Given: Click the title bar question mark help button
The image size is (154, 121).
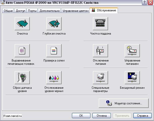Looking at the screenshot, I should point(144,2).
